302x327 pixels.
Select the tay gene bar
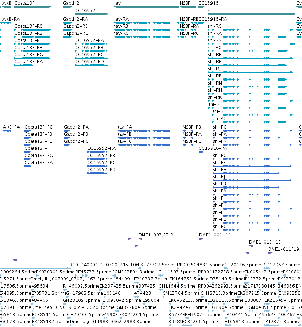(x=146, y=7)
